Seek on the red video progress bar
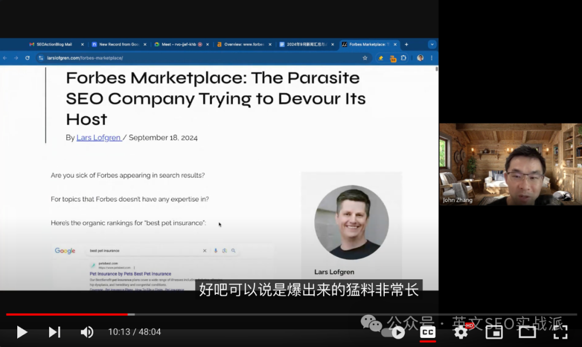This screenshot has height=347, width=582. (x=67, y=314)
